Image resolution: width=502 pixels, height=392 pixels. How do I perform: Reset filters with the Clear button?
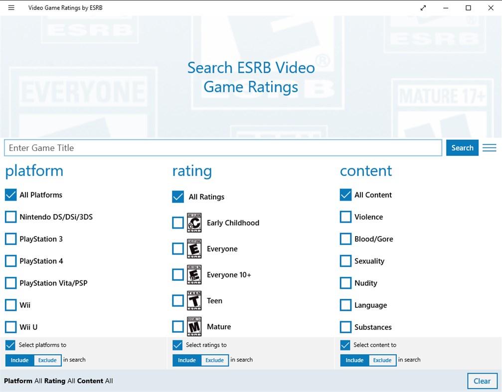(482, 381)
